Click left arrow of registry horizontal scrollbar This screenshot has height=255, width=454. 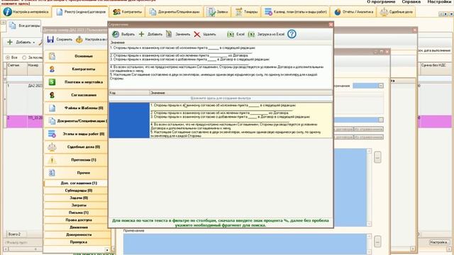[x=5, y=249]
